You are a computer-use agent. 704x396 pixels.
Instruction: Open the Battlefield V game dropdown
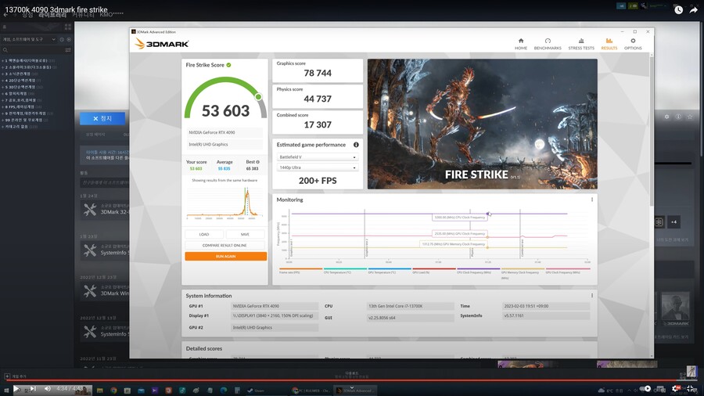pos(317,157)
